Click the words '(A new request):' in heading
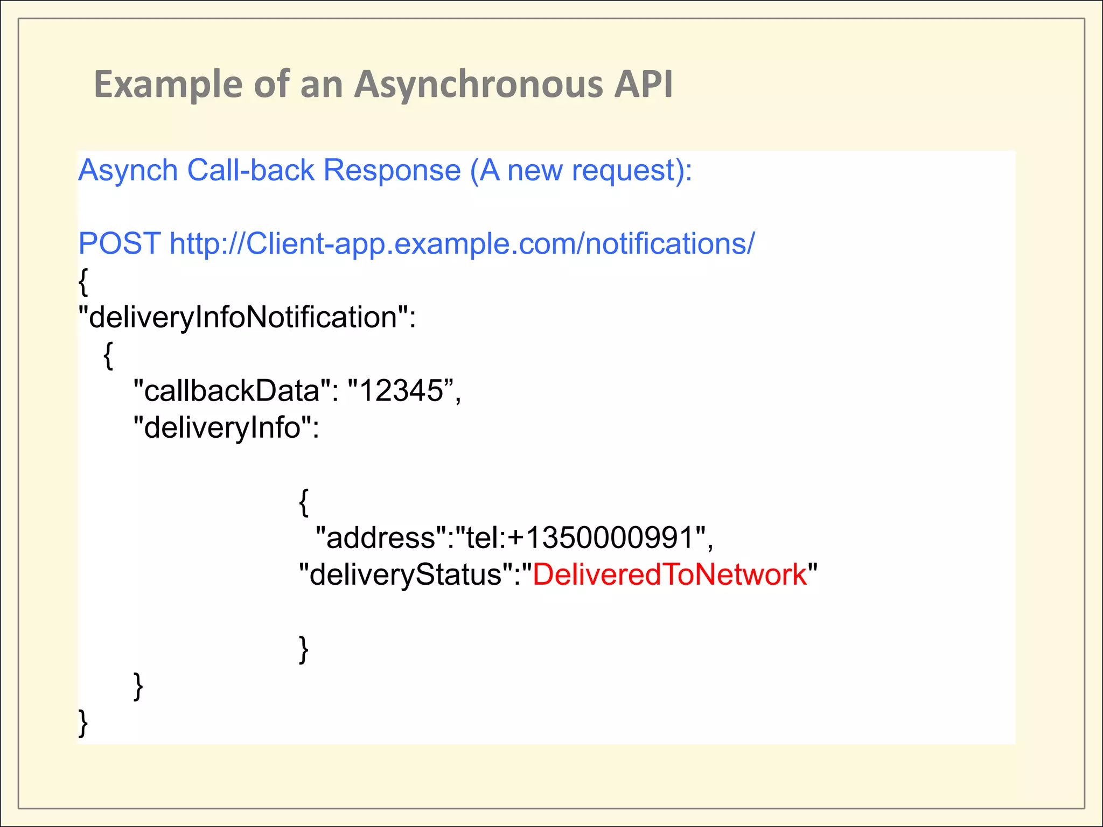Screen dimensions: 1103x827 point(581,171)
